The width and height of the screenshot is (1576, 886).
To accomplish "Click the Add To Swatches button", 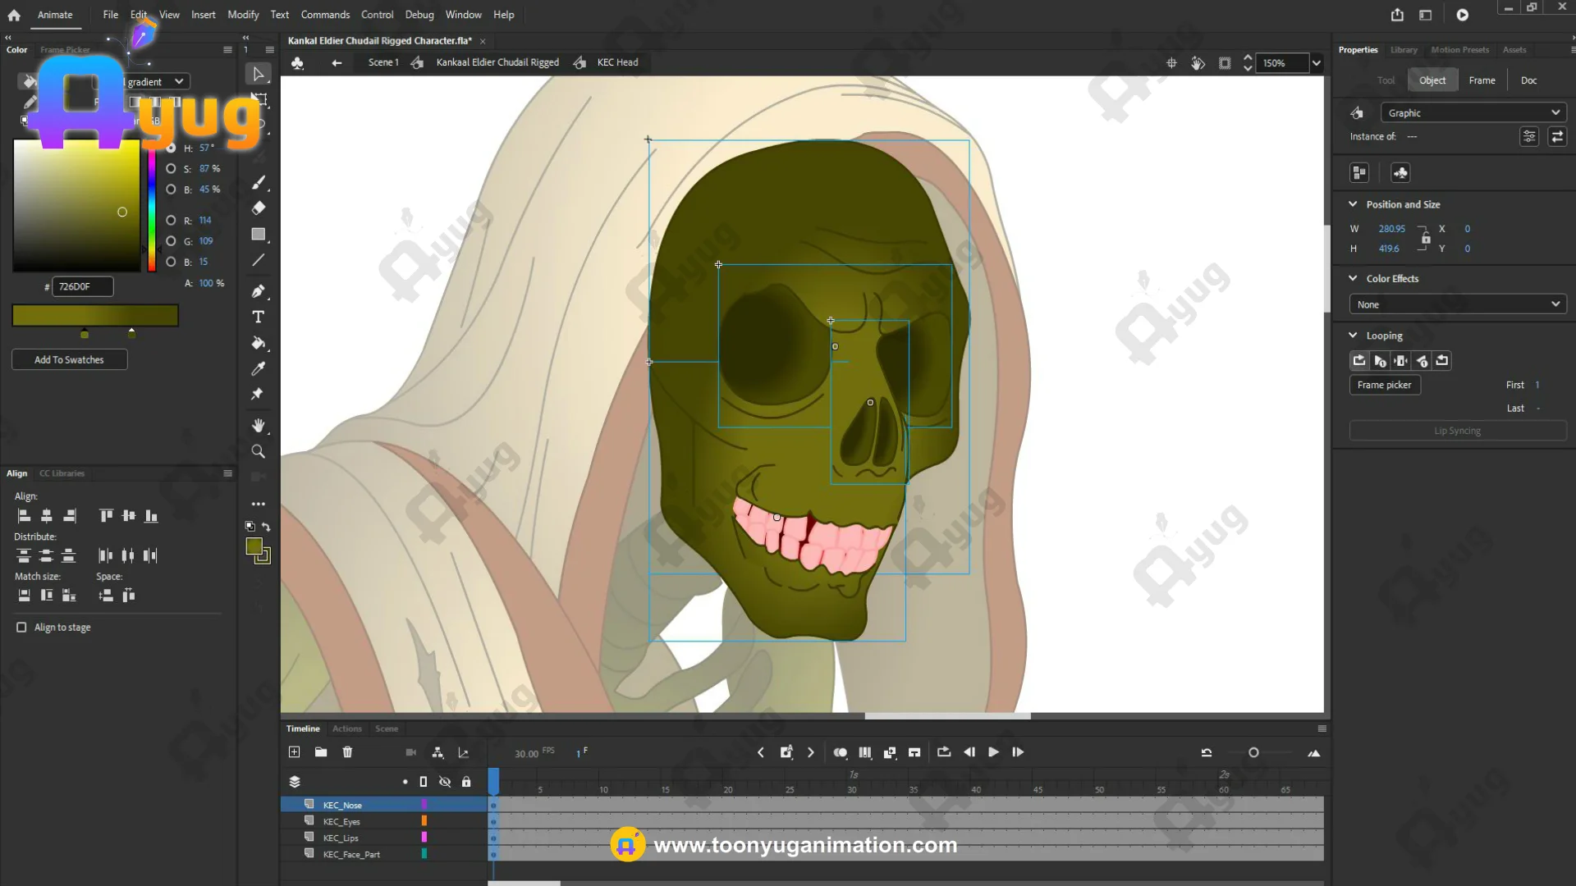I will pyautogui.click(x=69, y=360).
